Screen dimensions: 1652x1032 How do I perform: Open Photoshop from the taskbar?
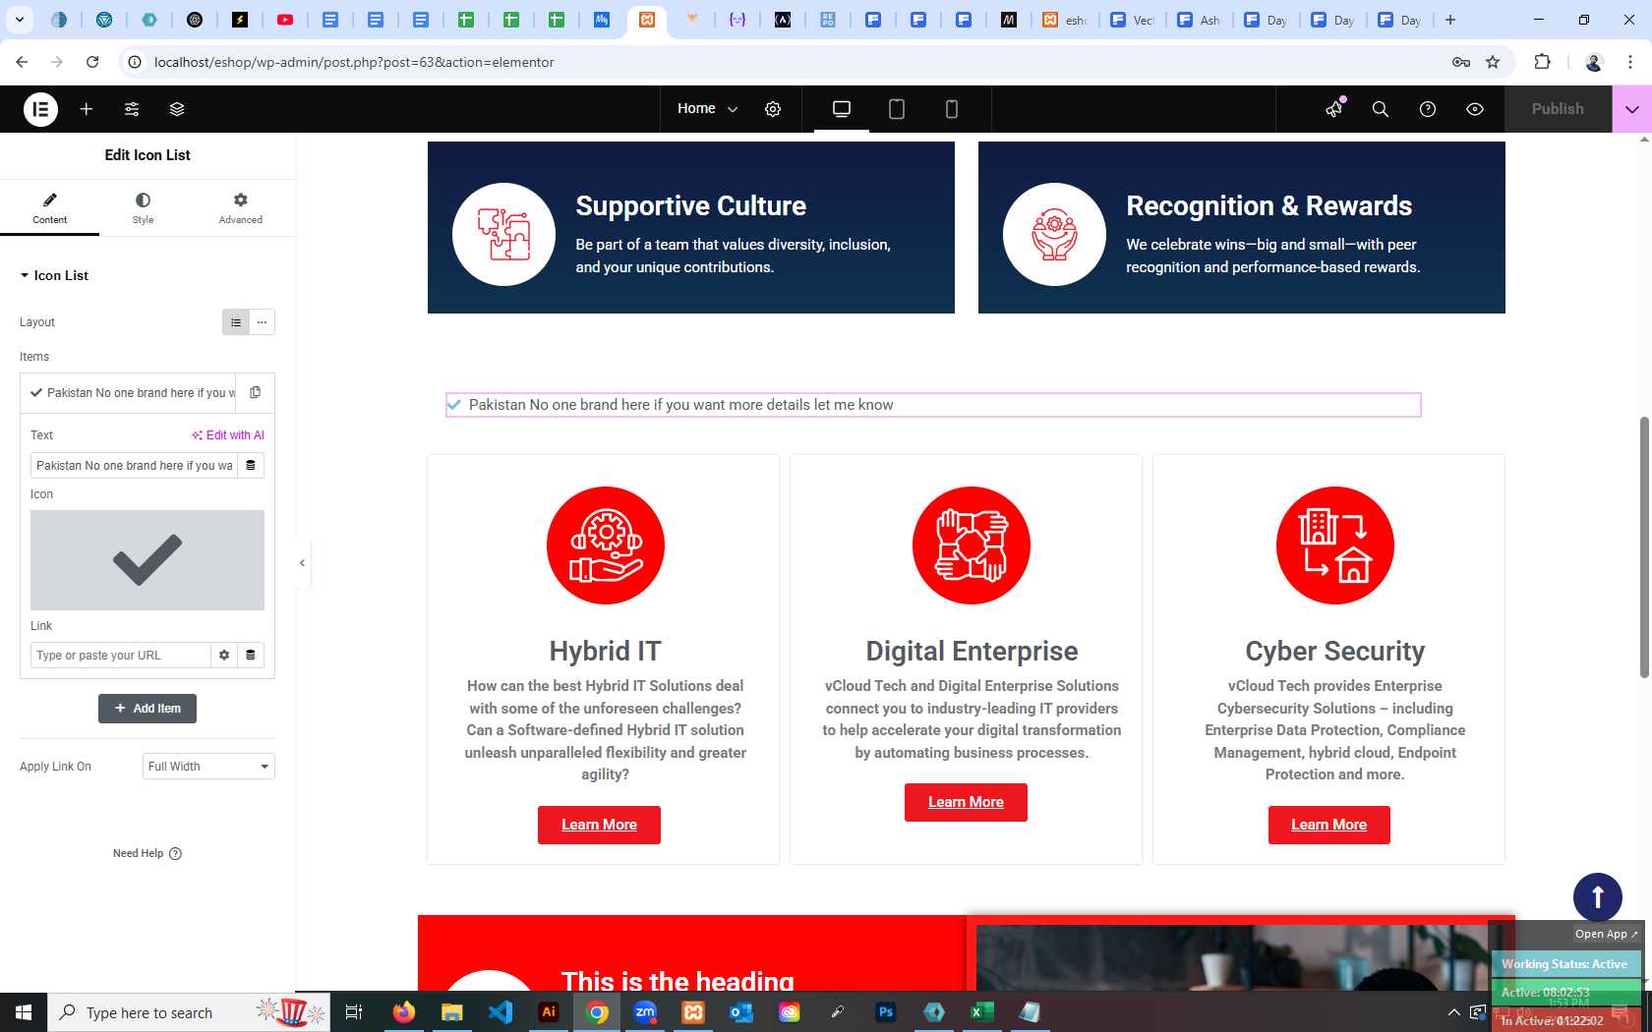(x=886, y=1012)
